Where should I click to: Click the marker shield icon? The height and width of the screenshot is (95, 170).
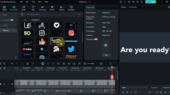click(53, 64)
